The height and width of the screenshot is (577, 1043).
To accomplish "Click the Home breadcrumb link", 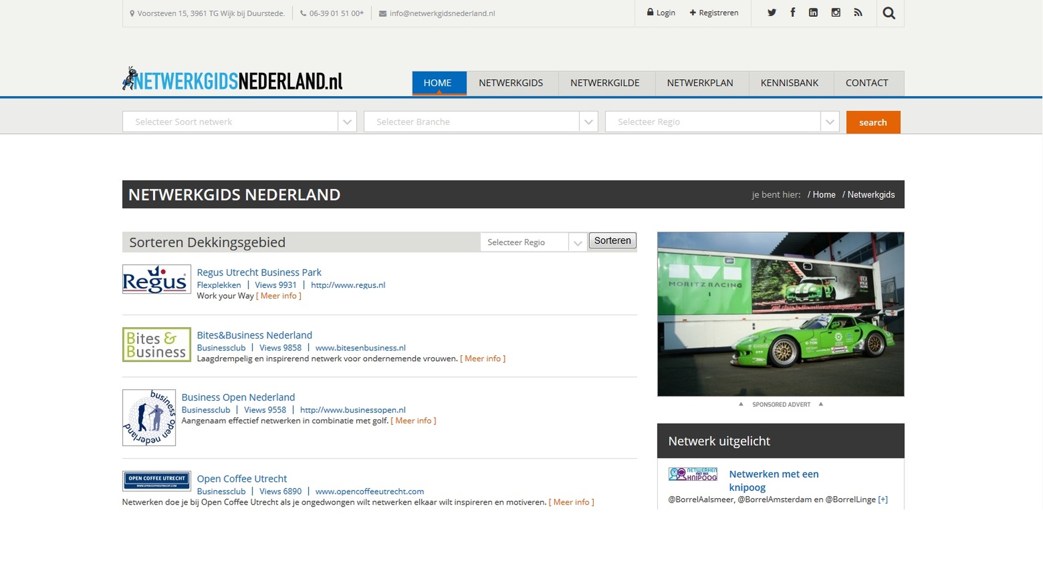I will pos(824,195).
